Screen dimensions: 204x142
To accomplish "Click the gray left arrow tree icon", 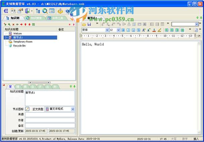I will point(17,25).
